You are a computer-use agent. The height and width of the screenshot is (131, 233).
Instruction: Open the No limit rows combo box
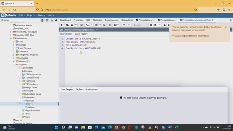(x=140, y=25)
